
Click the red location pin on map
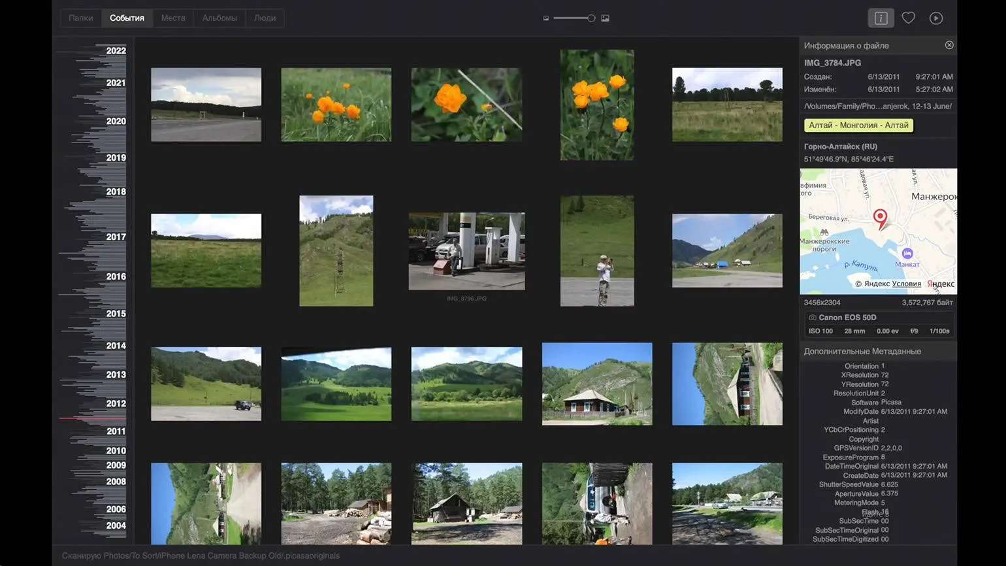point(880,218)
